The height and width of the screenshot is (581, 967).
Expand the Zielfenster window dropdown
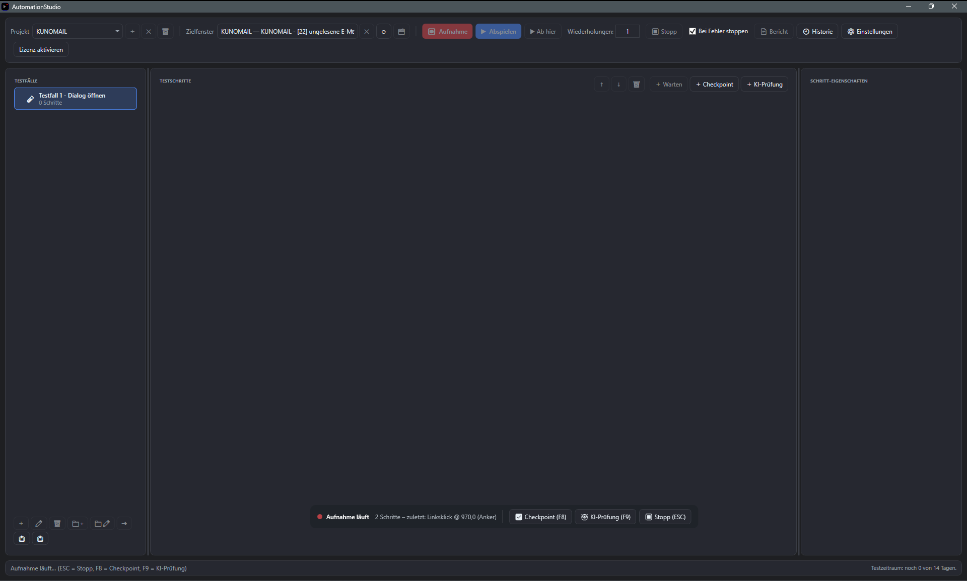[288, 32]
